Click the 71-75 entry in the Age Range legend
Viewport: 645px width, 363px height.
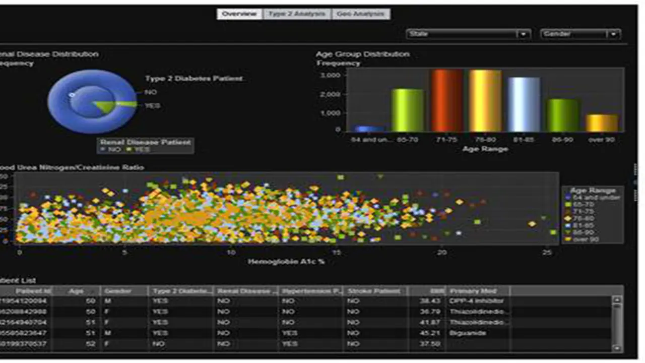pos(579,212)
